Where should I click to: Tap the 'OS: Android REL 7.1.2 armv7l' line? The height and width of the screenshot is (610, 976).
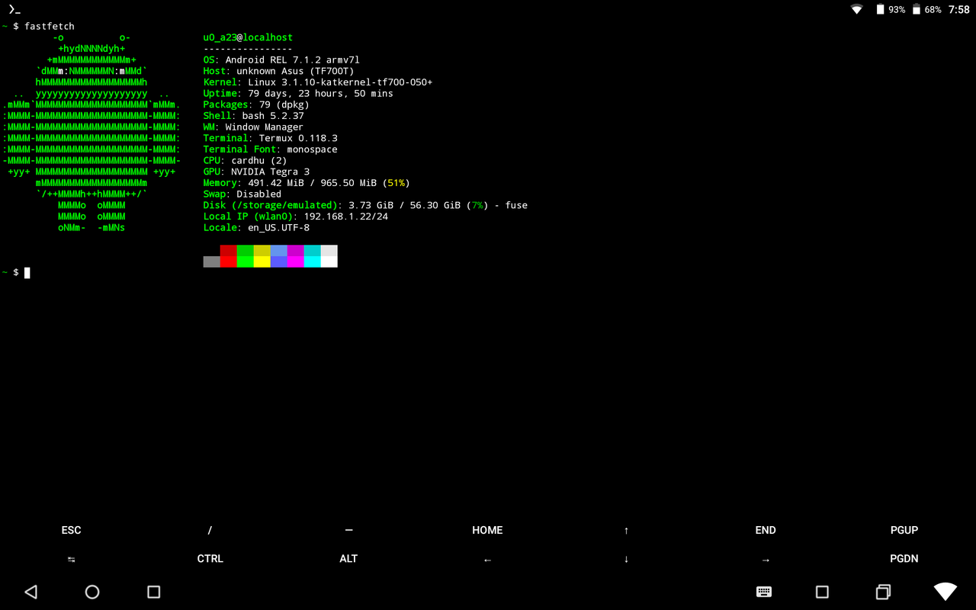point(281,59)
